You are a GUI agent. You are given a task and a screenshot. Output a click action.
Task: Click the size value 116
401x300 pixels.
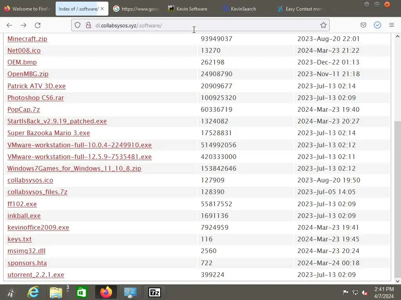pyautogui.click(x=207, y=239)
